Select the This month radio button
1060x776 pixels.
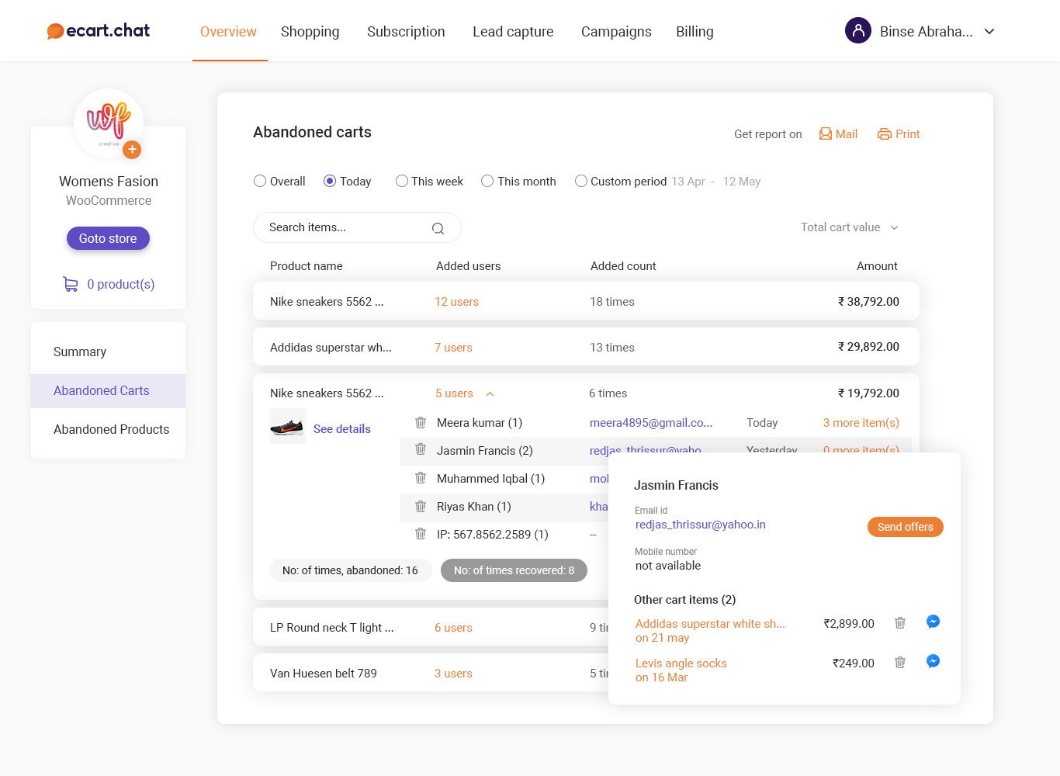pyautogui.click(x=487, y=181)
